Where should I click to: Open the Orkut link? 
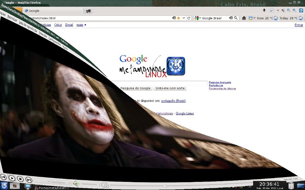pos(58,25)
